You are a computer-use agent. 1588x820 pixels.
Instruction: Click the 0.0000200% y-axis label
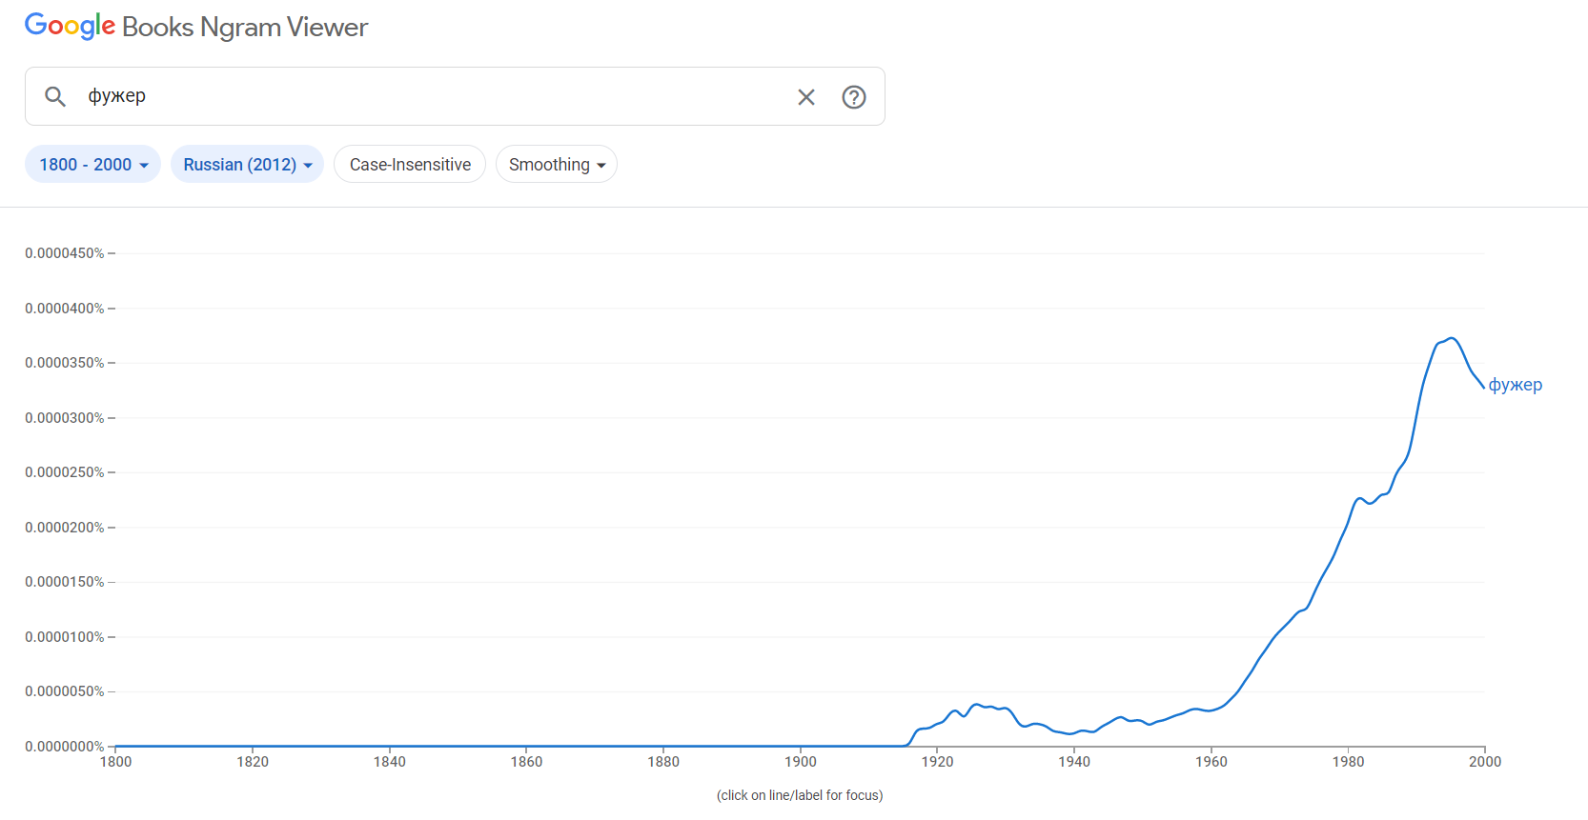tap(65, 528)
